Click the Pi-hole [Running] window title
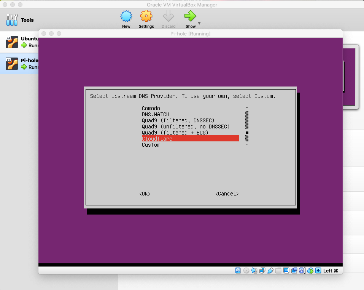The height and width of the screenshot is (290, 364). (190, 34)
